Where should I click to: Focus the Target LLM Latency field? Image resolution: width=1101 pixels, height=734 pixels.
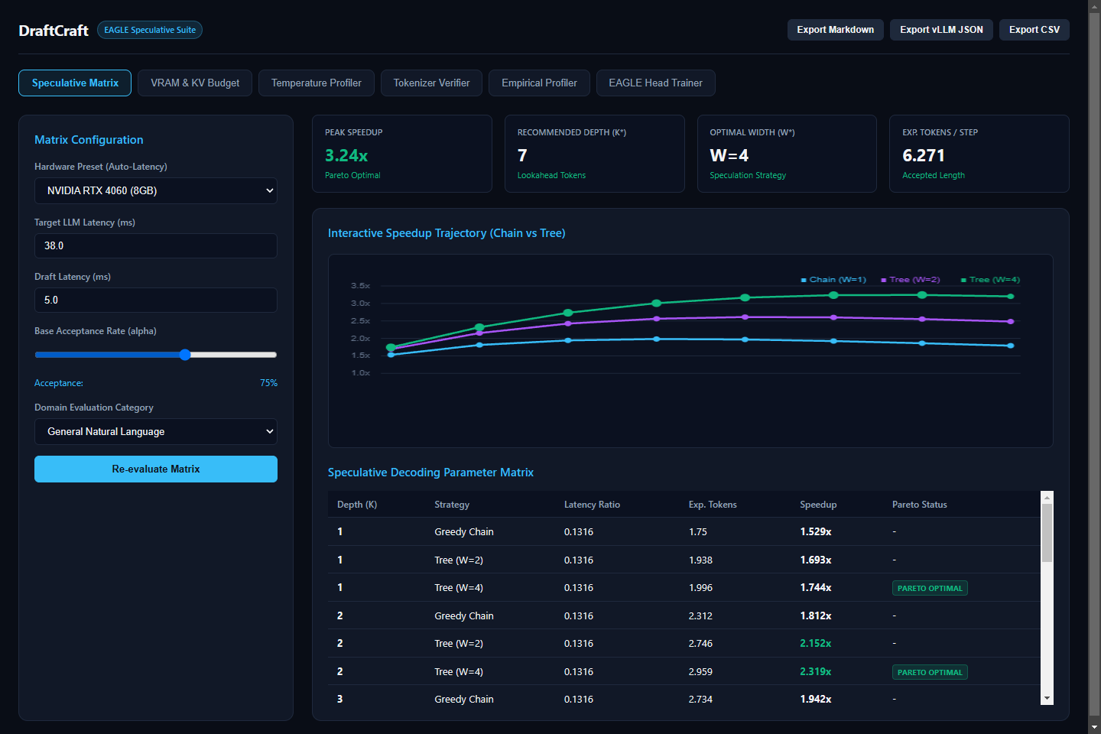(x=156, y=245)
